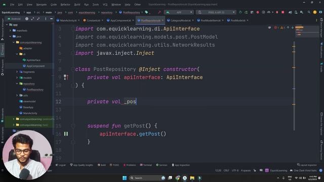This screenshot has width=324, height=182.
Task: Open the Pixel device selector dropdown
Action: (x=216, y=12)
